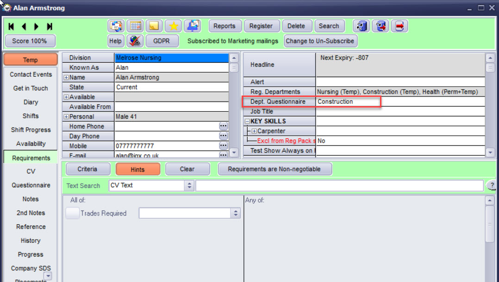Open the calendar grid icon
This screenshot has height=282, width=499.
135,26
